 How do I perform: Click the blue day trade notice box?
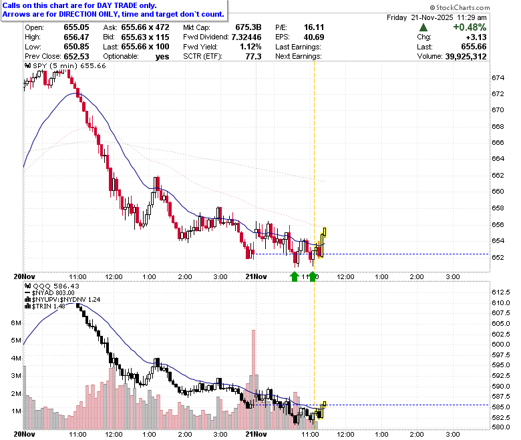(114, 10)
